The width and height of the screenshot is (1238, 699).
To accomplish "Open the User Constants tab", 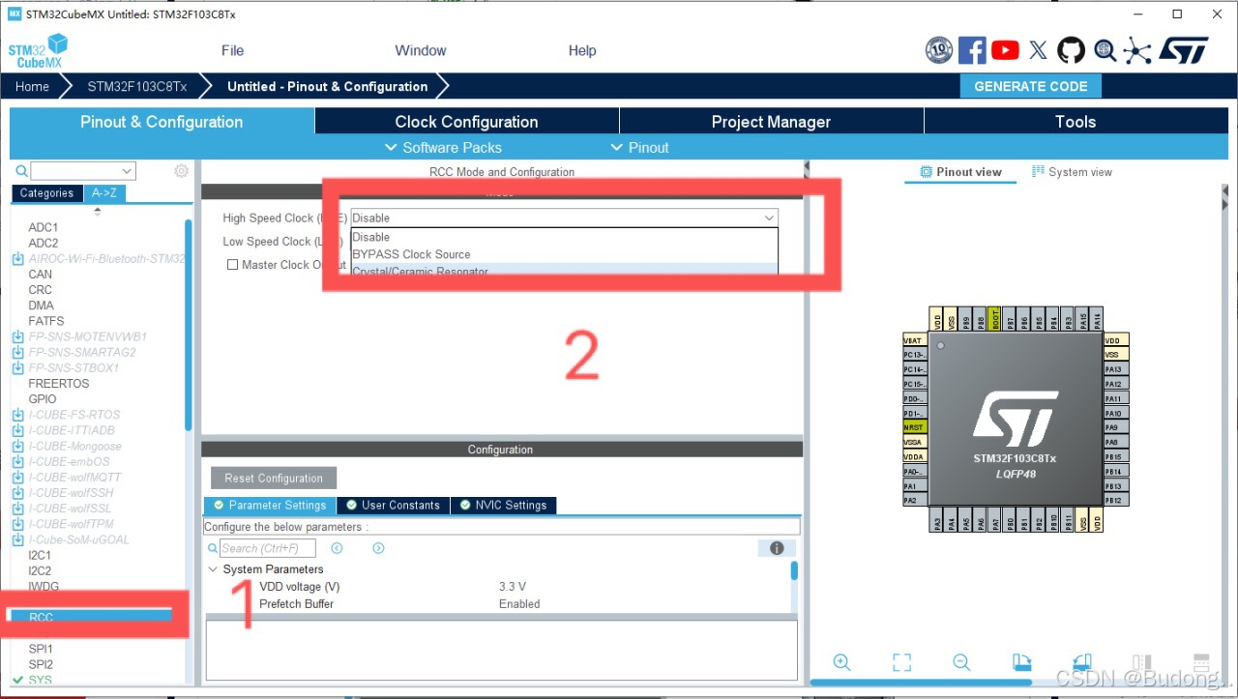I will tap(393, 505).
